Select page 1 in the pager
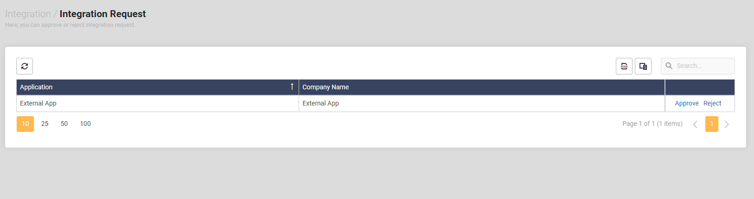This screenshot has height=199, width=754. (711, 124)
